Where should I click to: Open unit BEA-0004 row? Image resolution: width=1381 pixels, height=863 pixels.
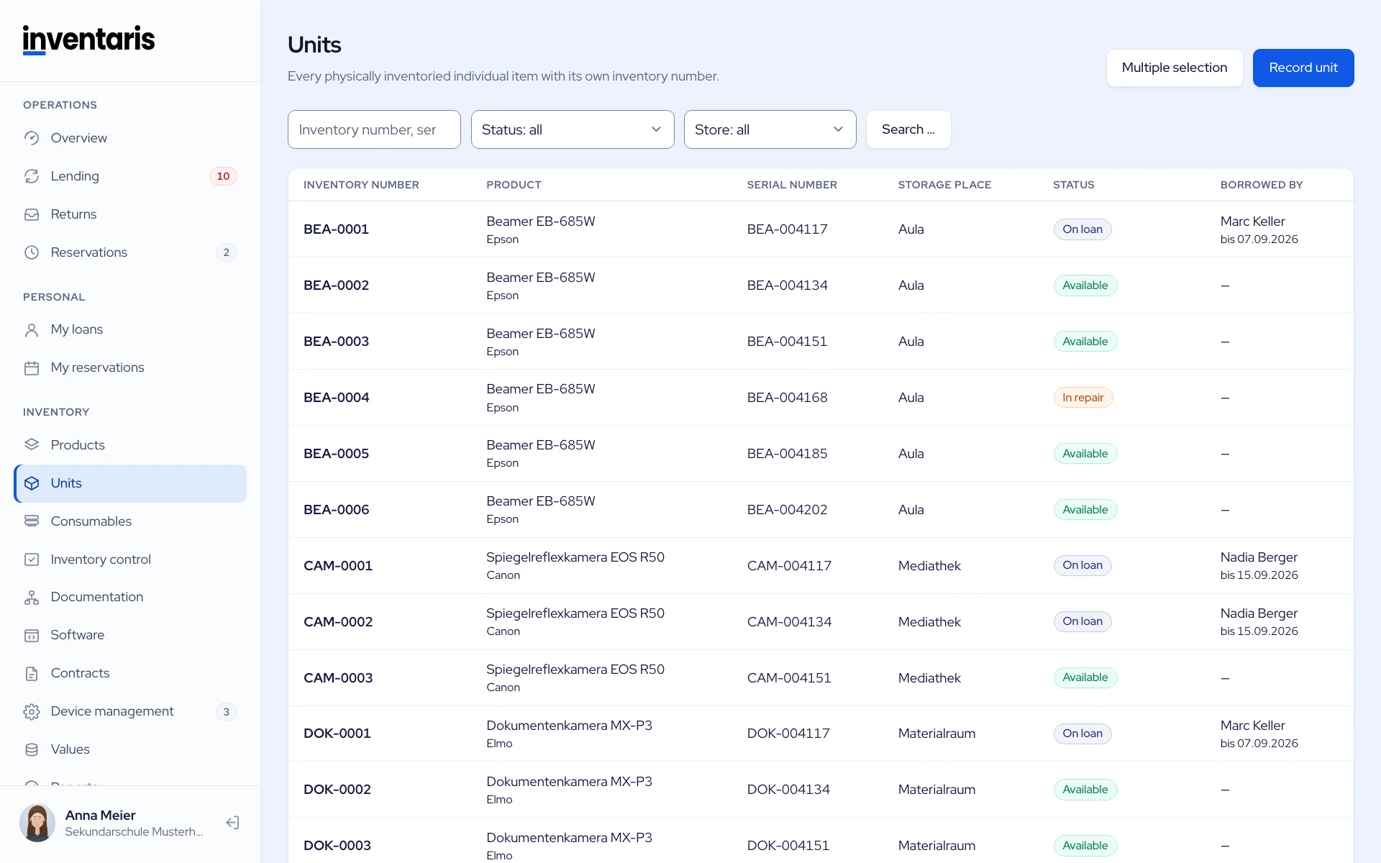(x=821, y=398)
